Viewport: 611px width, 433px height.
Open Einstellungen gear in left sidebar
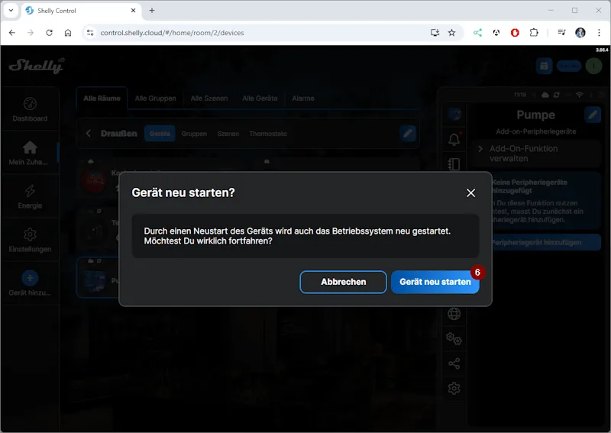[x=30, y=235]
